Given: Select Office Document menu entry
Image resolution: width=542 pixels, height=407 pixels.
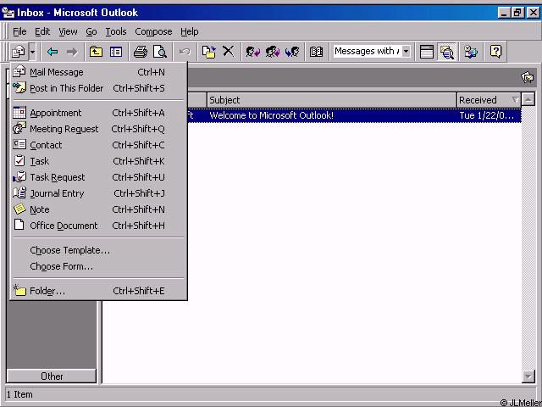Looking at the screenshot, I should [98, 226].
